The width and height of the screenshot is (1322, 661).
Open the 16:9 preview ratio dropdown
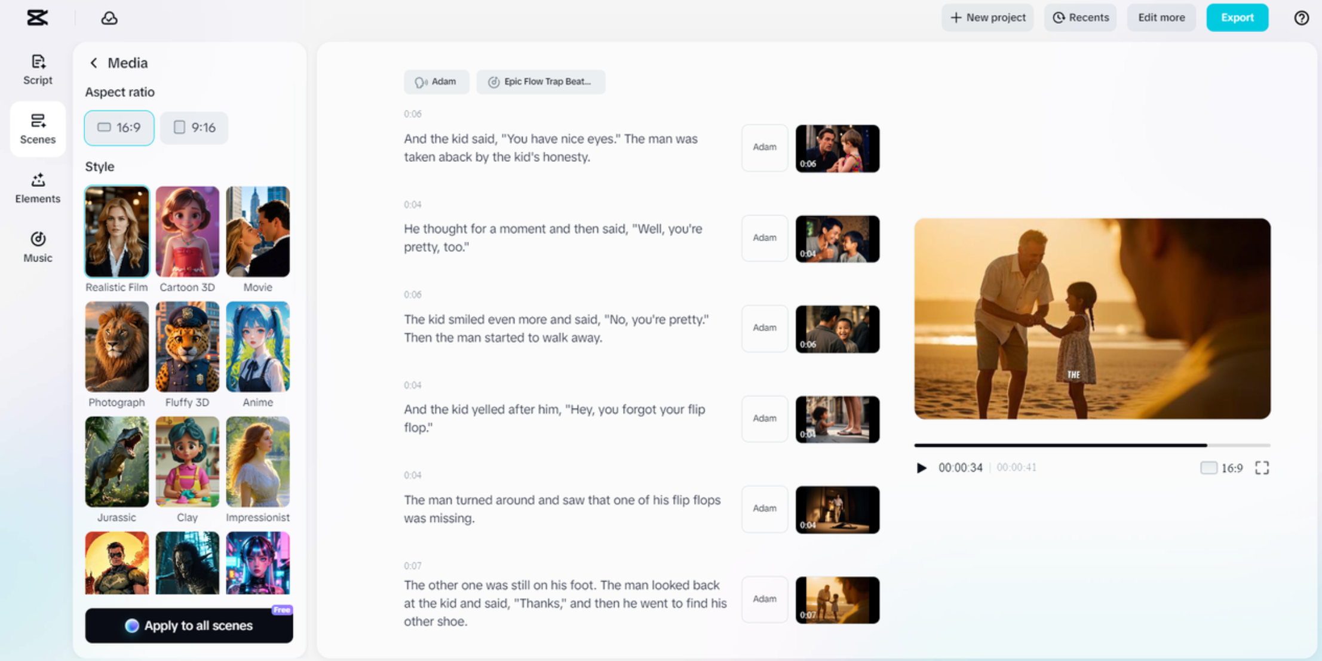(x=1222, y=468)
